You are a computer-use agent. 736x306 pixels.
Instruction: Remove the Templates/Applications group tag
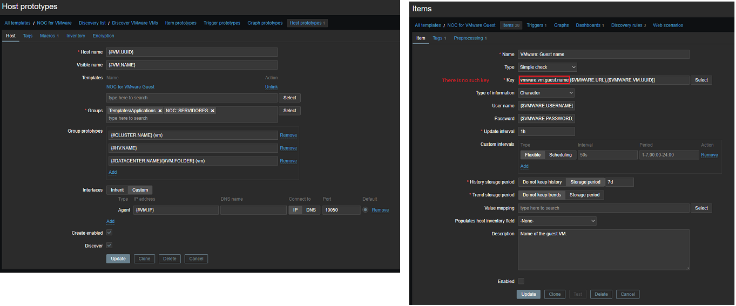pyautogui.click(x=160, y=111)
